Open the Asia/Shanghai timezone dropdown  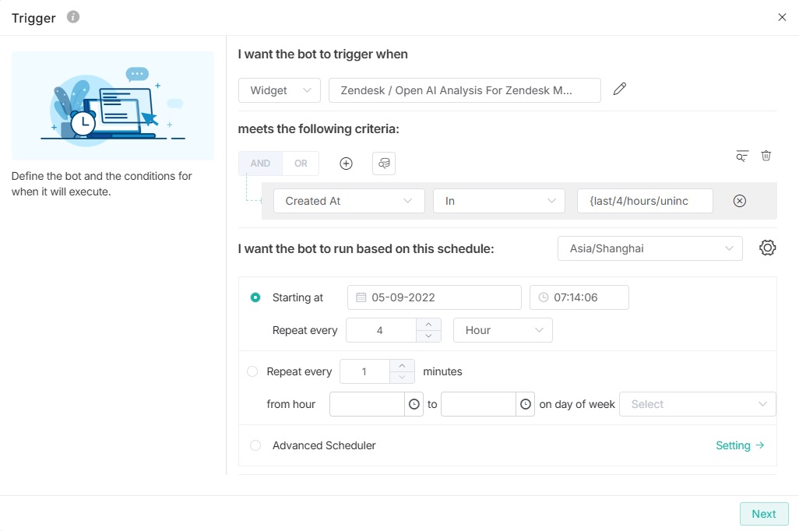coord(649,248)
